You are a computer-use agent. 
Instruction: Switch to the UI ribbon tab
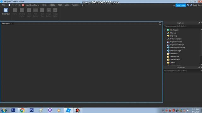(x=82, y=5)
